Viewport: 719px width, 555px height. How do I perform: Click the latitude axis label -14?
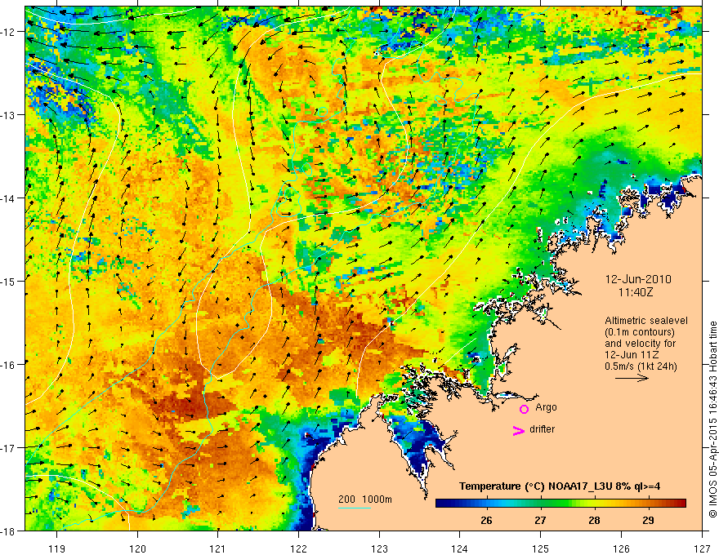9,198
